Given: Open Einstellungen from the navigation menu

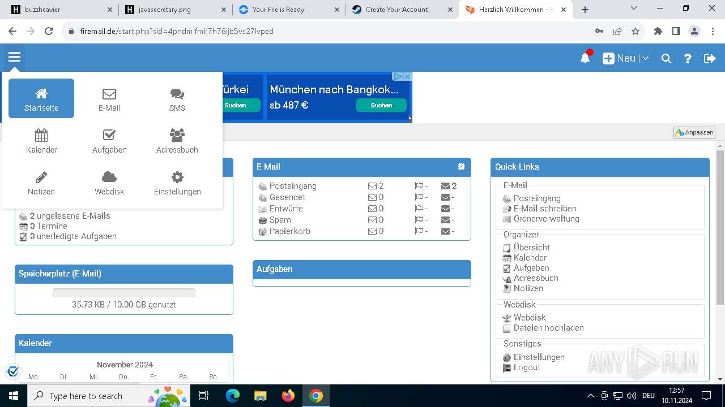Looking at the screenshot, I should coord(177,183).
